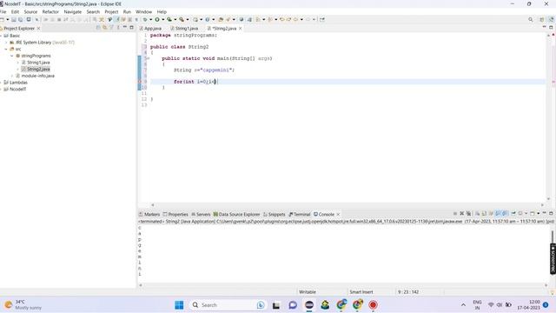Open Project Explorer filter icon

tap(112, 28)
